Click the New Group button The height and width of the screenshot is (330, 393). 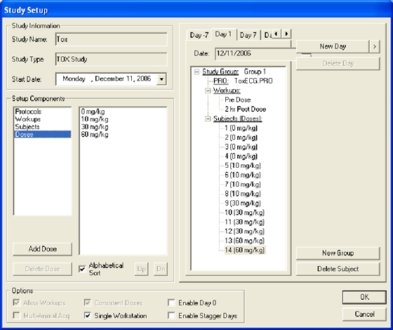point(338,253)
